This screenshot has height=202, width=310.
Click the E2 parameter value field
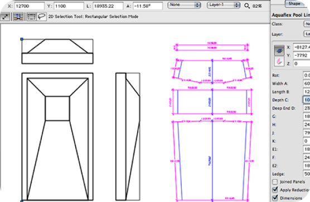pyautogui.click(x=307, y=166)
